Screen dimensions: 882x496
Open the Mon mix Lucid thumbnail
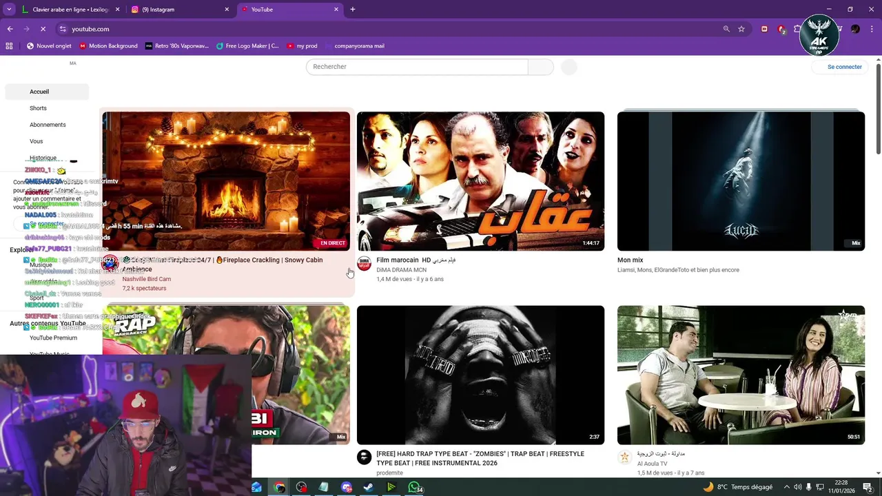[741, 181]
